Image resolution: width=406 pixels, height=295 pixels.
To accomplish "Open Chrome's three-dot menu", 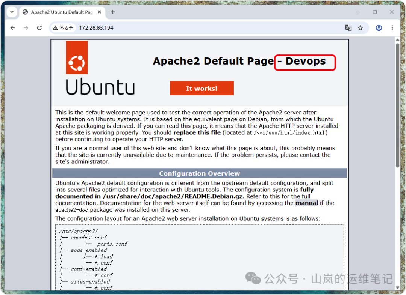I will (x=392, y=28).
